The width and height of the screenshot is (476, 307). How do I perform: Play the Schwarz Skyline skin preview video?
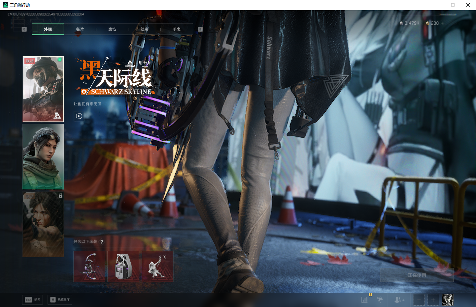coord(79,116)
